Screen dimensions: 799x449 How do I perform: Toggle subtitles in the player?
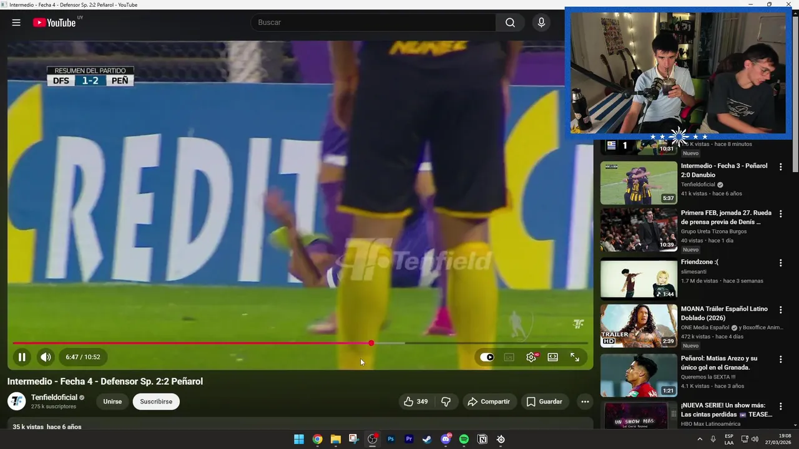pyautogui.click(x=509, y=357)
